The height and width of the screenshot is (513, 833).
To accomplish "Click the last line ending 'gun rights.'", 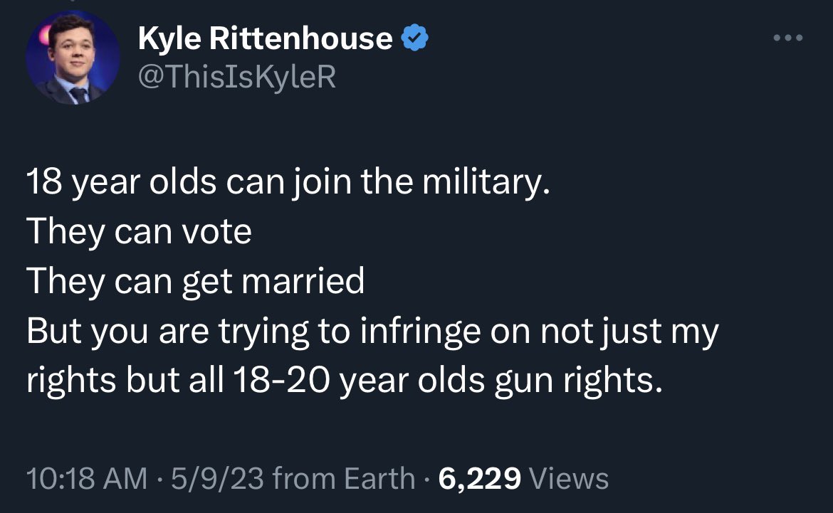I will pos(345,380).
